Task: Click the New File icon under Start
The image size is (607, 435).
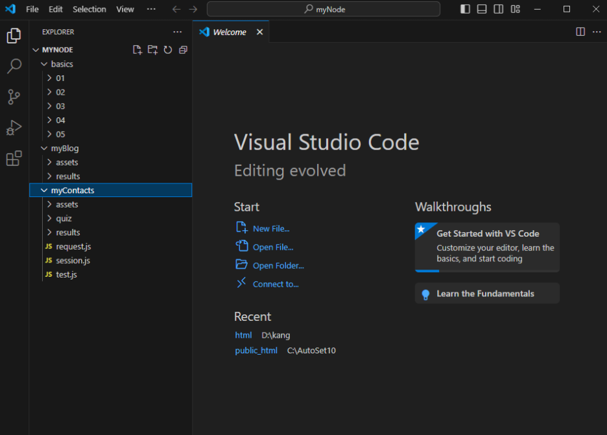Action: (x=241, y=228)
